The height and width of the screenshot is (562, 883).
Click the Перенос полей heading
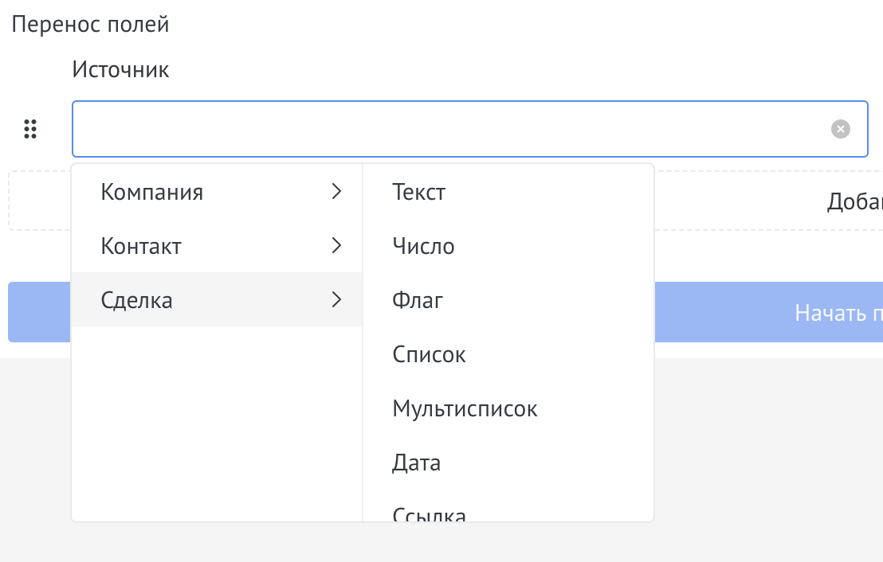(89, 24)
